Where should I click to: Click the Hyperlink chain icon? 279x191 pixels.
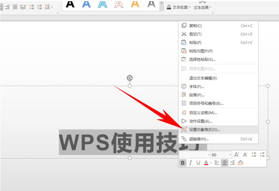[x=184, y=139]
